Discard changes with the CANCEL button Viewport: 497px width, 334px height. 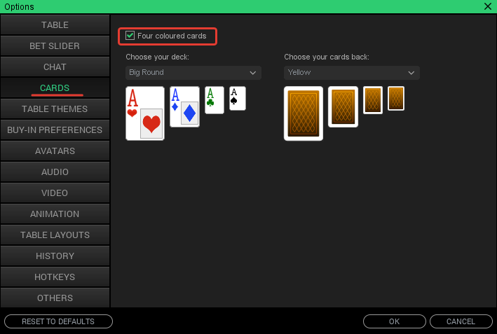point(461,321)
